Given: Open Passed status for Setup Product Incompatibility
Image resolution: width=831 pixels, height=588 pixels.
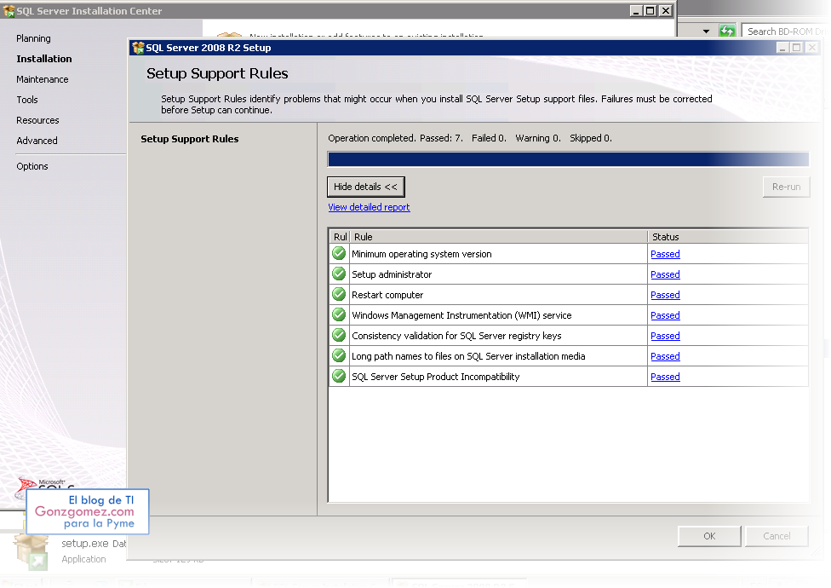Looking at the screenshot, I should (665, 377).
